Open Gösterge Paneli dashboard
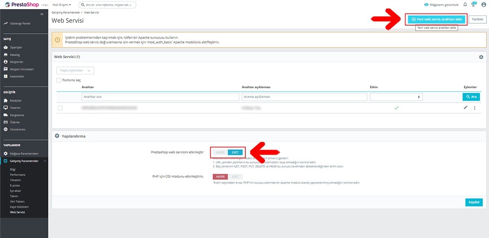 click(20, 24)
